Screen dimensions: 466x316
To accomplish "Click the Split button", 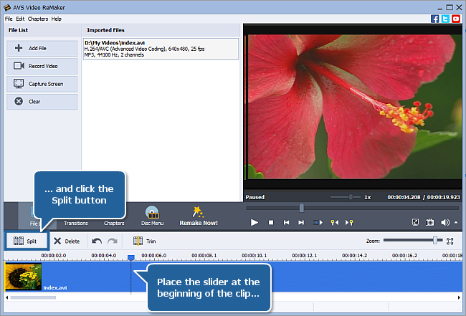I will (26, 241).
